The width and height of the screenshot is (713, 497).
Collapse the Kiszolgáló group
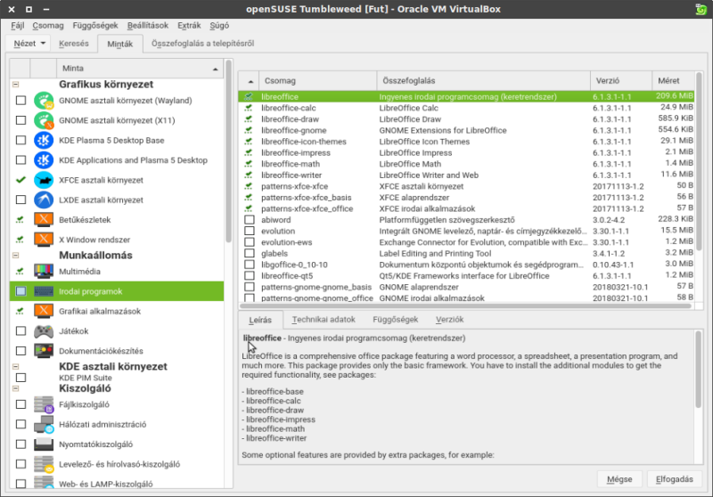pos(15,388)
